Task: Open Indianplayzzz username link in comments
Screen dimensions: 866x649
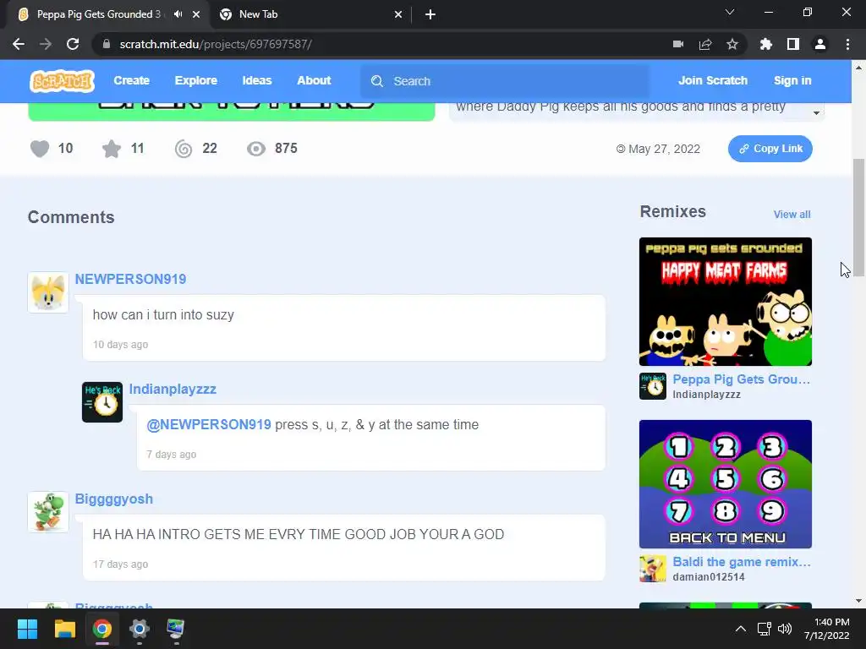Action: pyautogui.click(x=173, y=389)
